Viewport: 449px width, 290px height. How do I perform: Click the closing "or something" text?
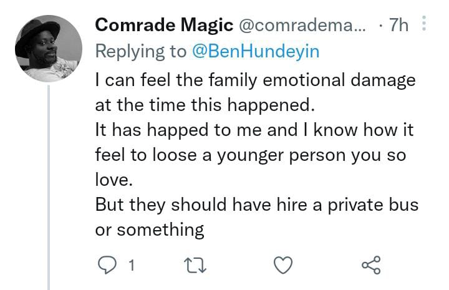click(x=150, y=229)
